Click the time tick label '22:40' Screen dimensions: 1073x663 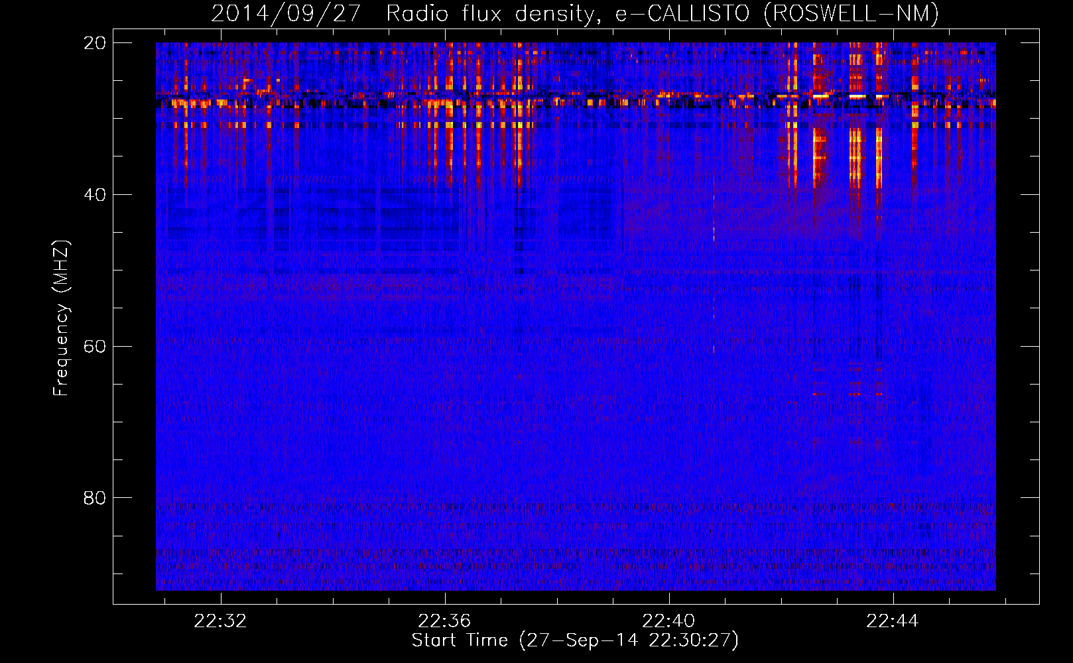668,621
